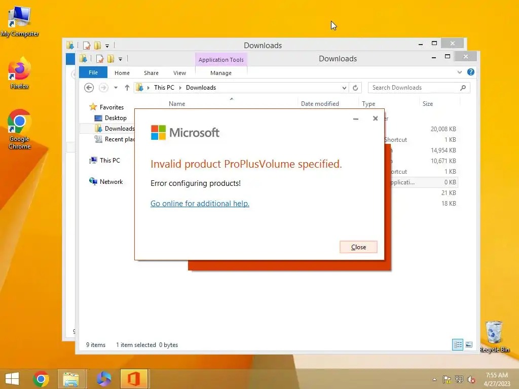
Task: Sort by Size column header
Action: [x=428, y=104]
